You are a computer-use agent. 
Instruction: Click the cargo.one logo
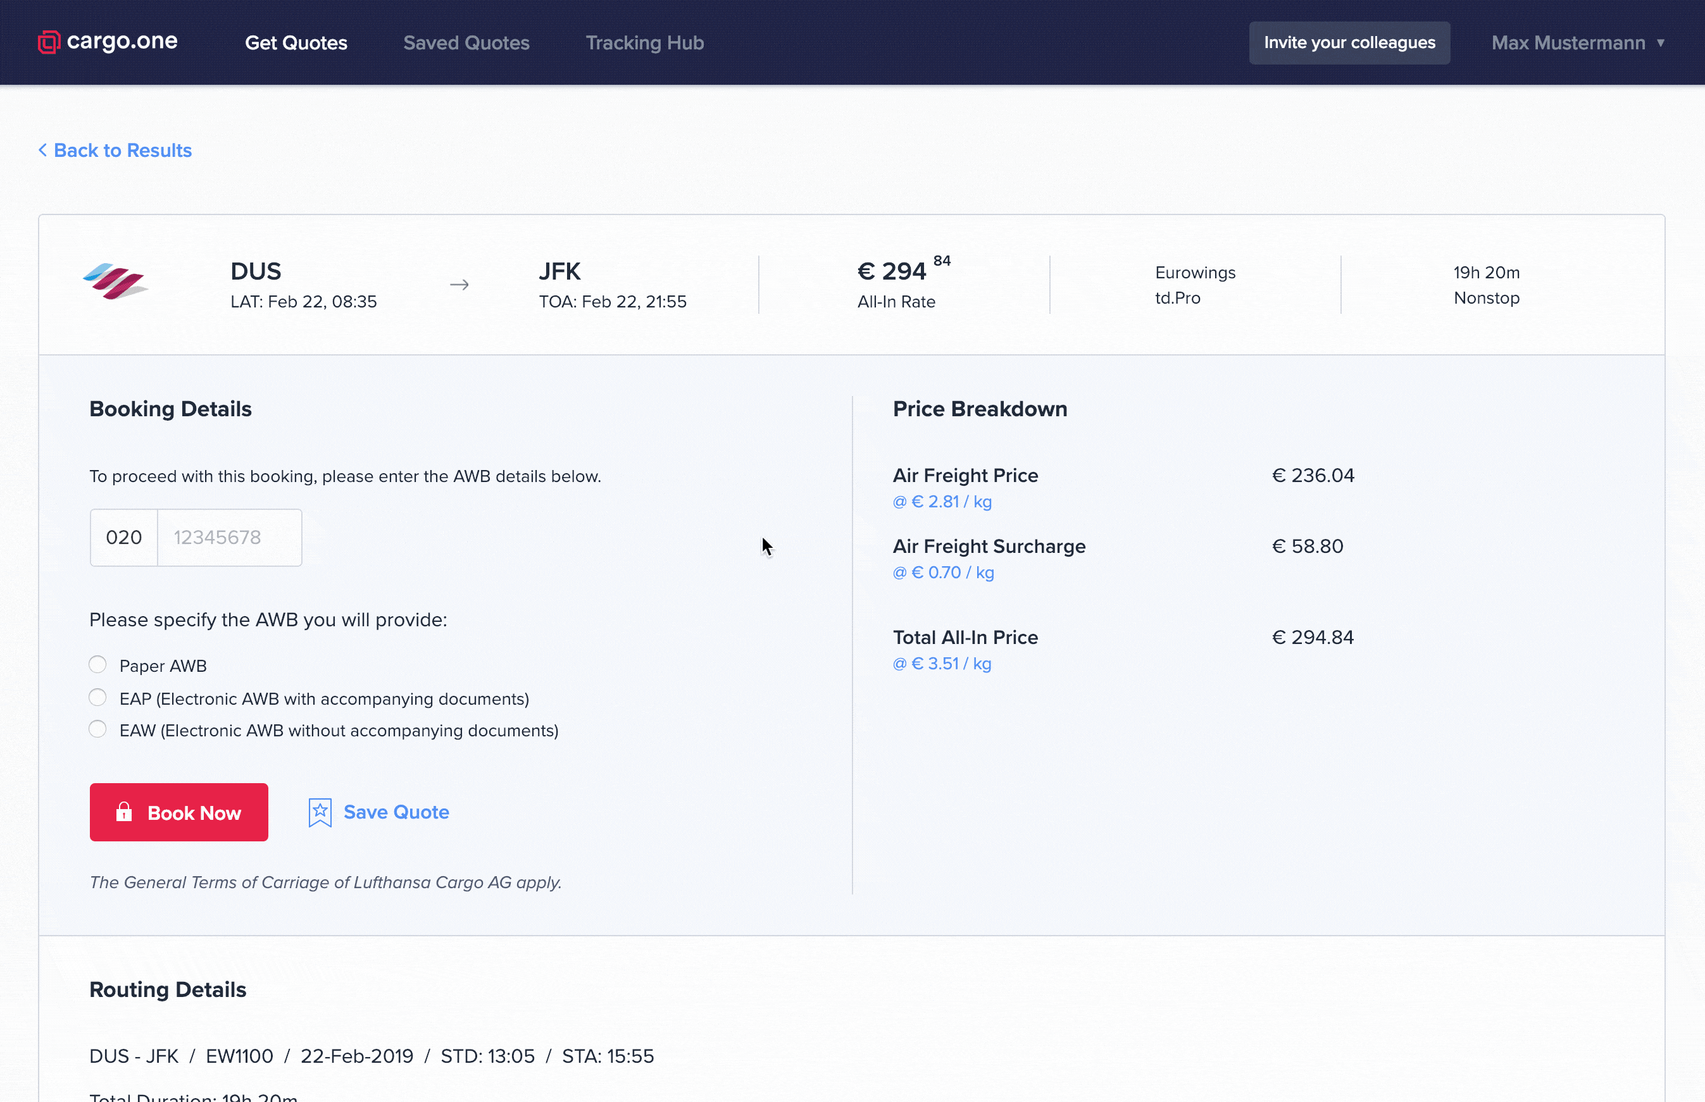point(107,42)
